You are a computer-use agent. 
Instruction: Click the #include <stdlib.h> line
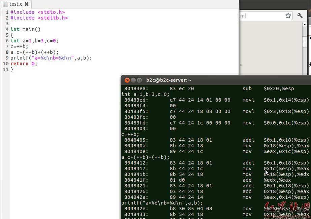[39, 18]
